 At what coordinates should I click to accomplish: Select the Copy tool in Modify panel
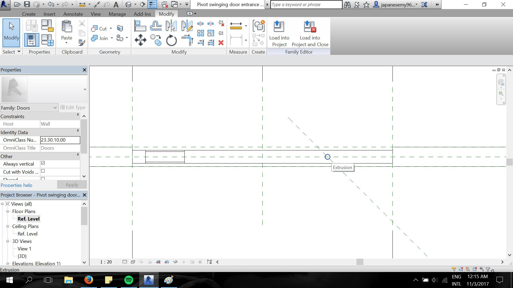(156, 40)
